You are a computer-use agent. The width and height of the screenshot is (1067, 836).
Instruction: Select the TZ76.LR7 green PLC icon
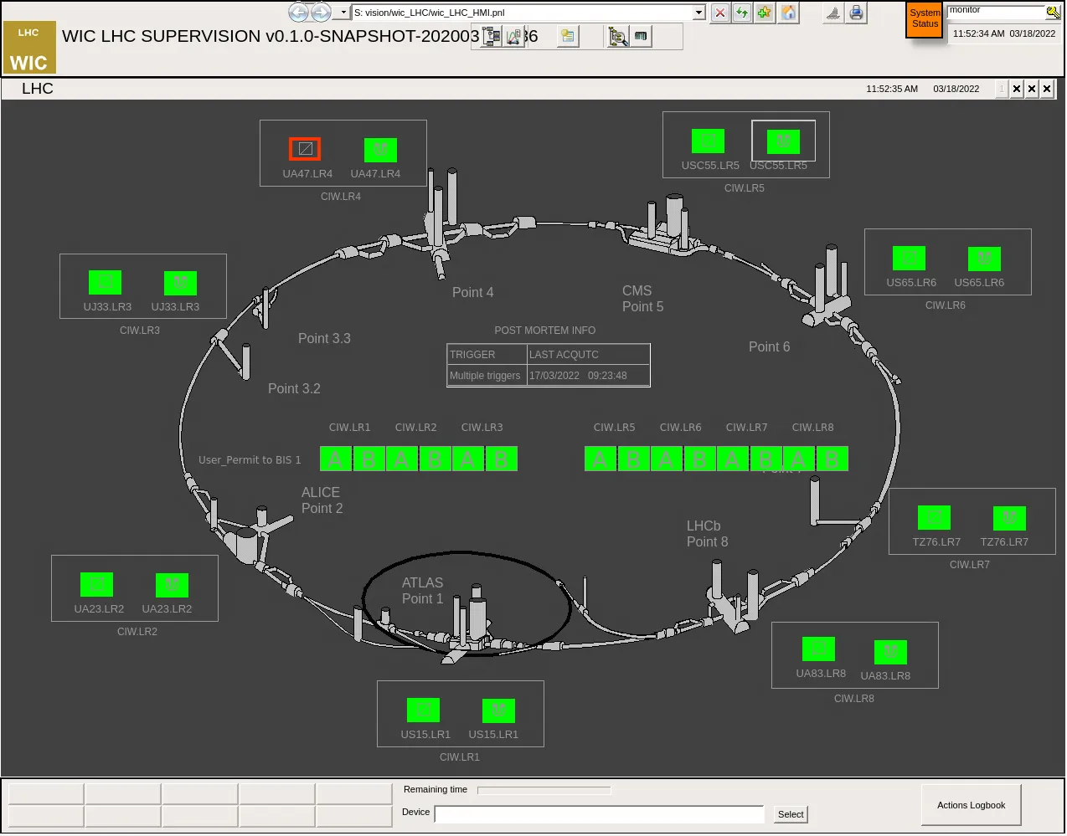[x=934, y=517]
